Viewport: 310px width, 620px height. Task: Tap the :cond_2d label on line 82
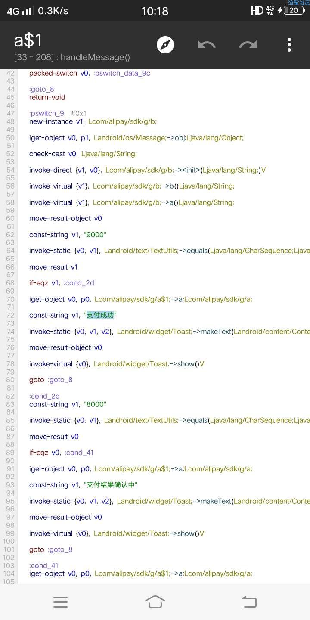click(x=44, y=396)
